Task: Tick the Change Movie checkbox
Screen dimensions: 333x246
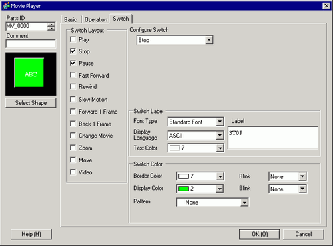Action: click(73, 135)
